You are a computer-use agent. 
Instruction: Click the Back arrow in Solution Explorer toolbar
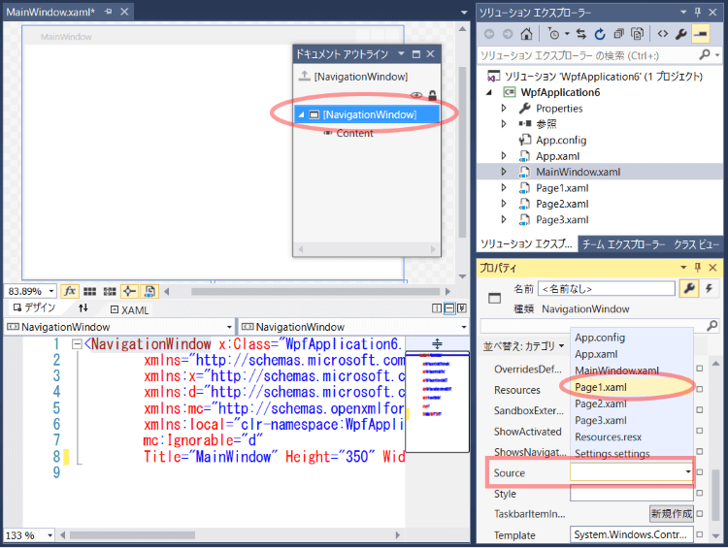coord(489,34)
